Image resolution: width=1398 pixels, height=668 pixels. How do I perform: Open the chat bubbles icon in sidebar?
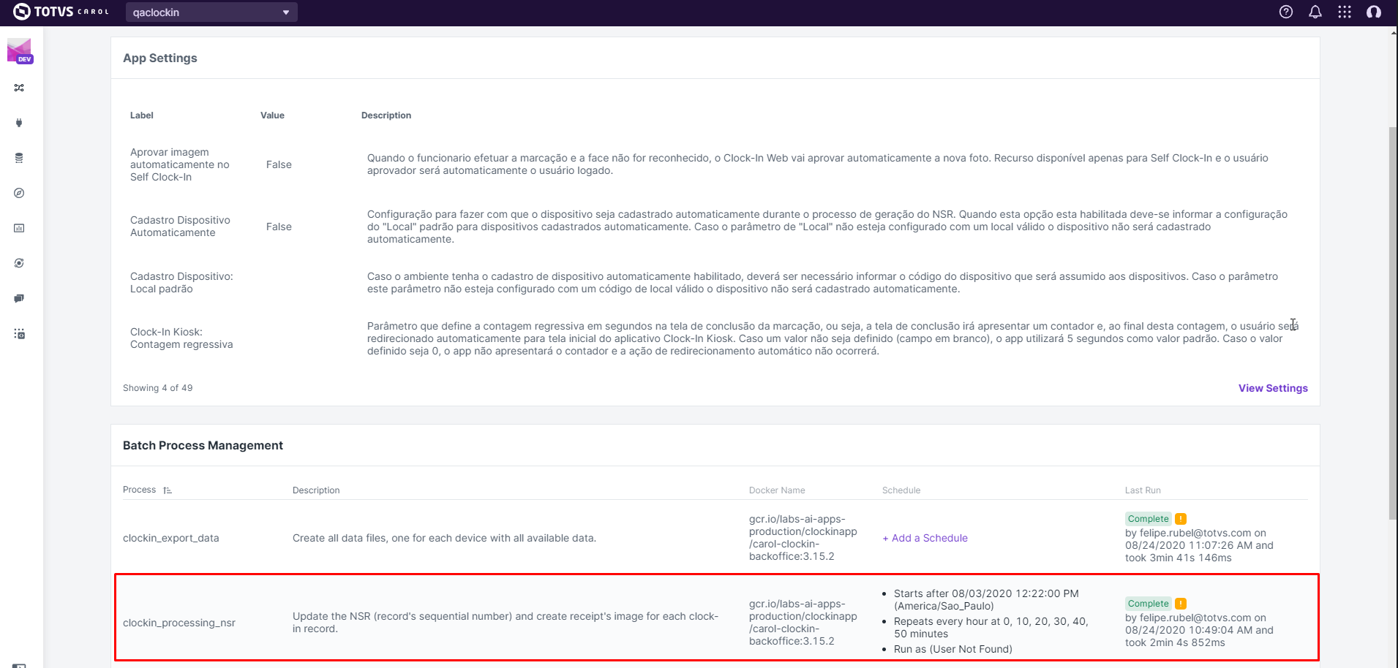[19, 298]
